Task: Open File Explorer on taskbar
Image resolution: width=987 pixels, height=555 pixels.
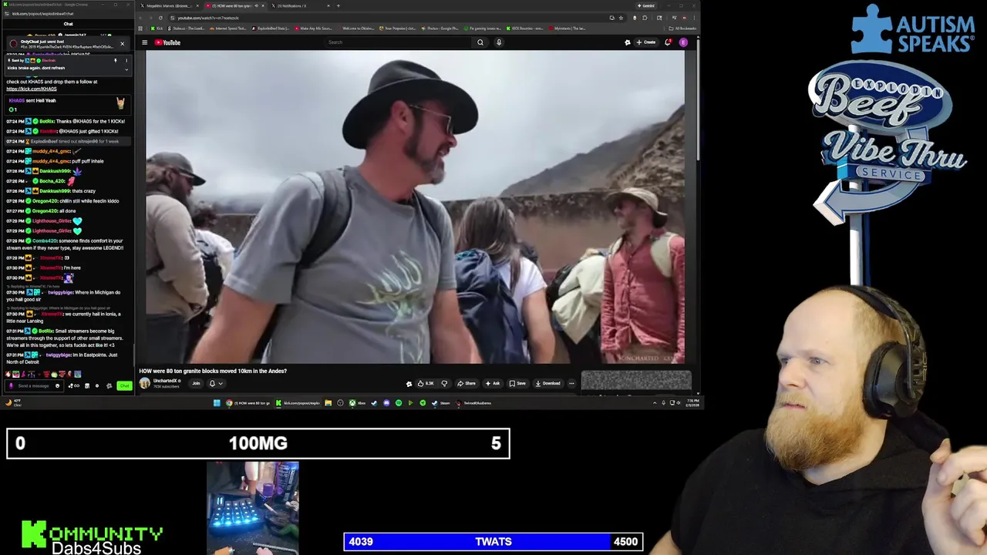Action: (328, 402)
